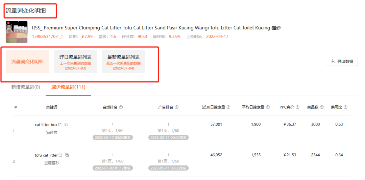Open external link for tofu cat litter keyword

(60, 155)
